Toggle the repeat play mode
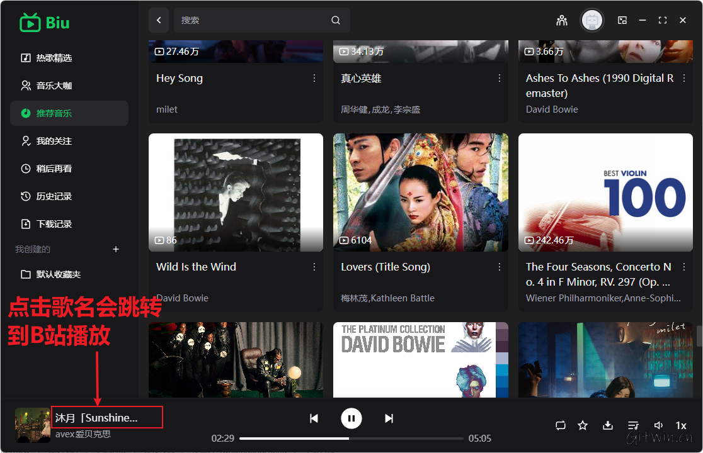Screen dimensions: 703x453 [x=561, y=425]
